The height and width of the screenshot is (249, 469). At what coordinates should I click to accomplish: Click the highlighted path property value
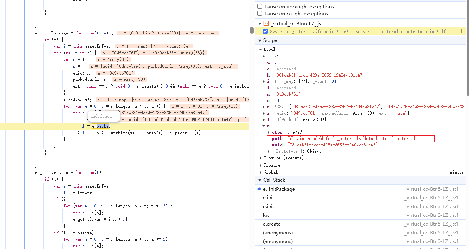(352, 138)
